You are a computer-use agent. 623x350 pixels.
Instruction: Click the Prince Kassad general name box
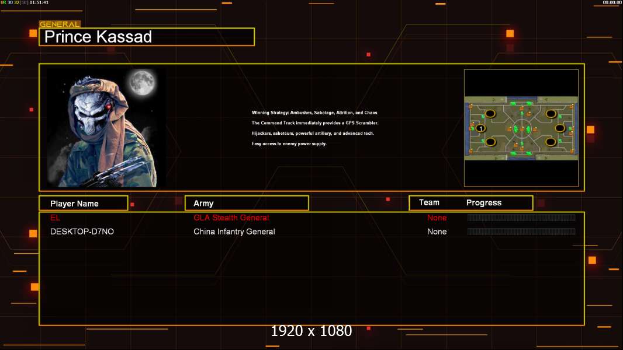(x=147, y=37)
